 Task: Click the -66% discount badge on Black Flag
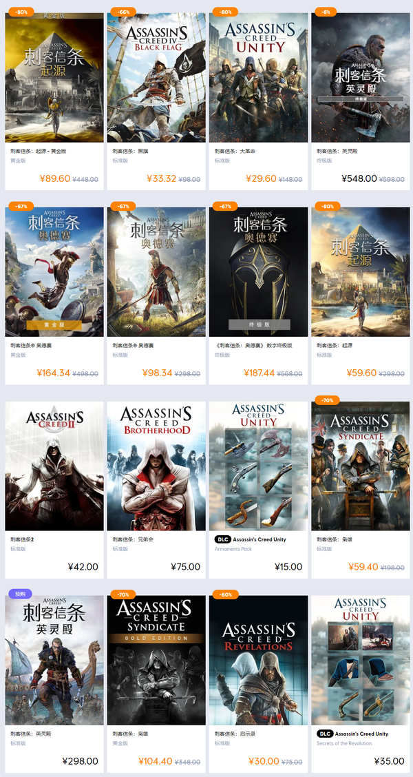123,12
